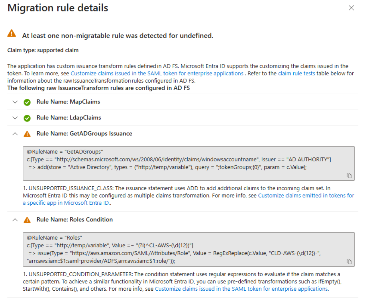
Task: Collapse the Roles Condition rule
Action: (15, 220)
